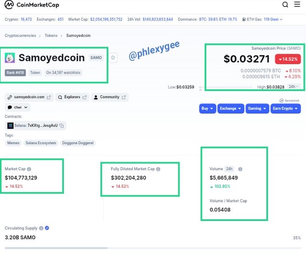The image size is (306, 255).
Task: Click the CoinMarketCap logo
Action: 32,5
